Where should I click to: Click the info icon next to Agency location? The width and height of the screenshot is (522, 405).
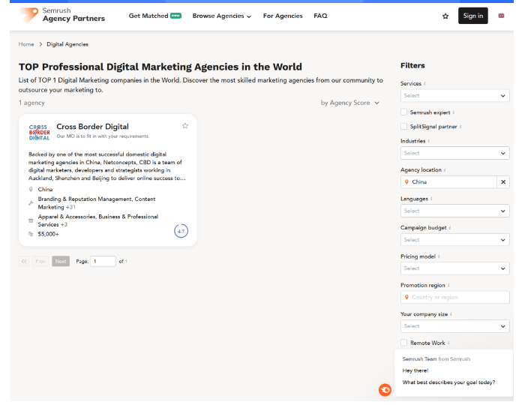[445, 170]
